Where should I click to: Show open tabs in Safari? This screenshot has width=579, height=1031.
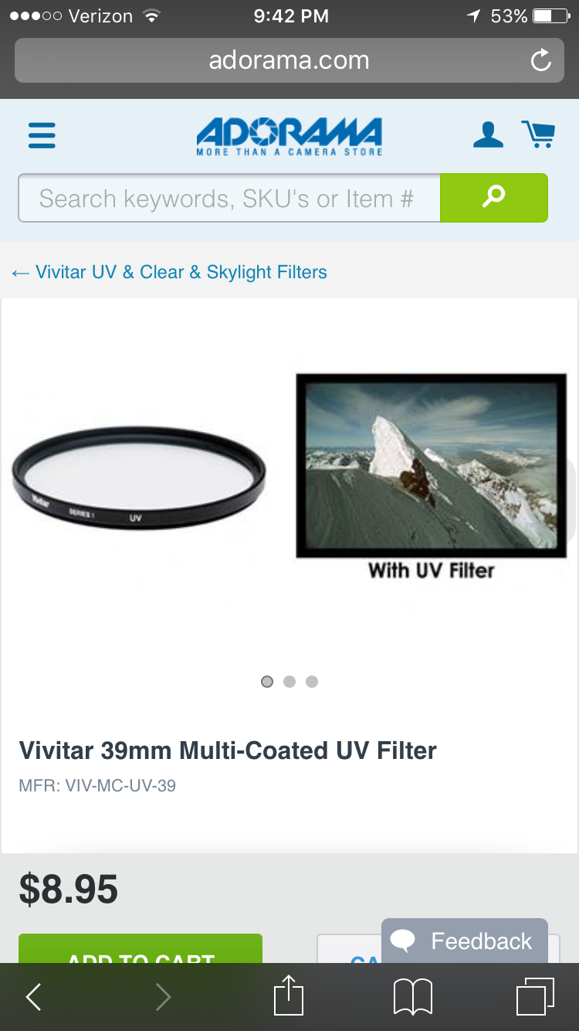tap(535, 996)
